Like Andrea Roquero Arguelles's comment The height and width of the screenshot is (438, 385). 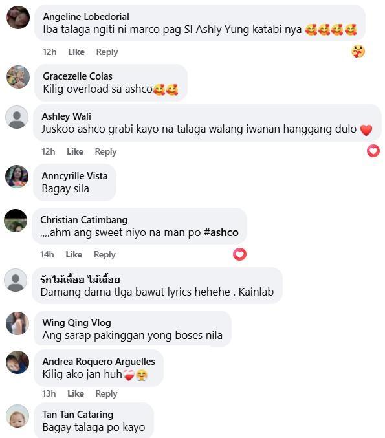(76, 393)
